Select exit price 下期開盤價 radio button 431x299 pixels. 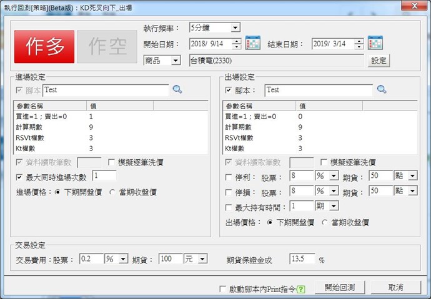pyautogui.click(x=270, y=222)
